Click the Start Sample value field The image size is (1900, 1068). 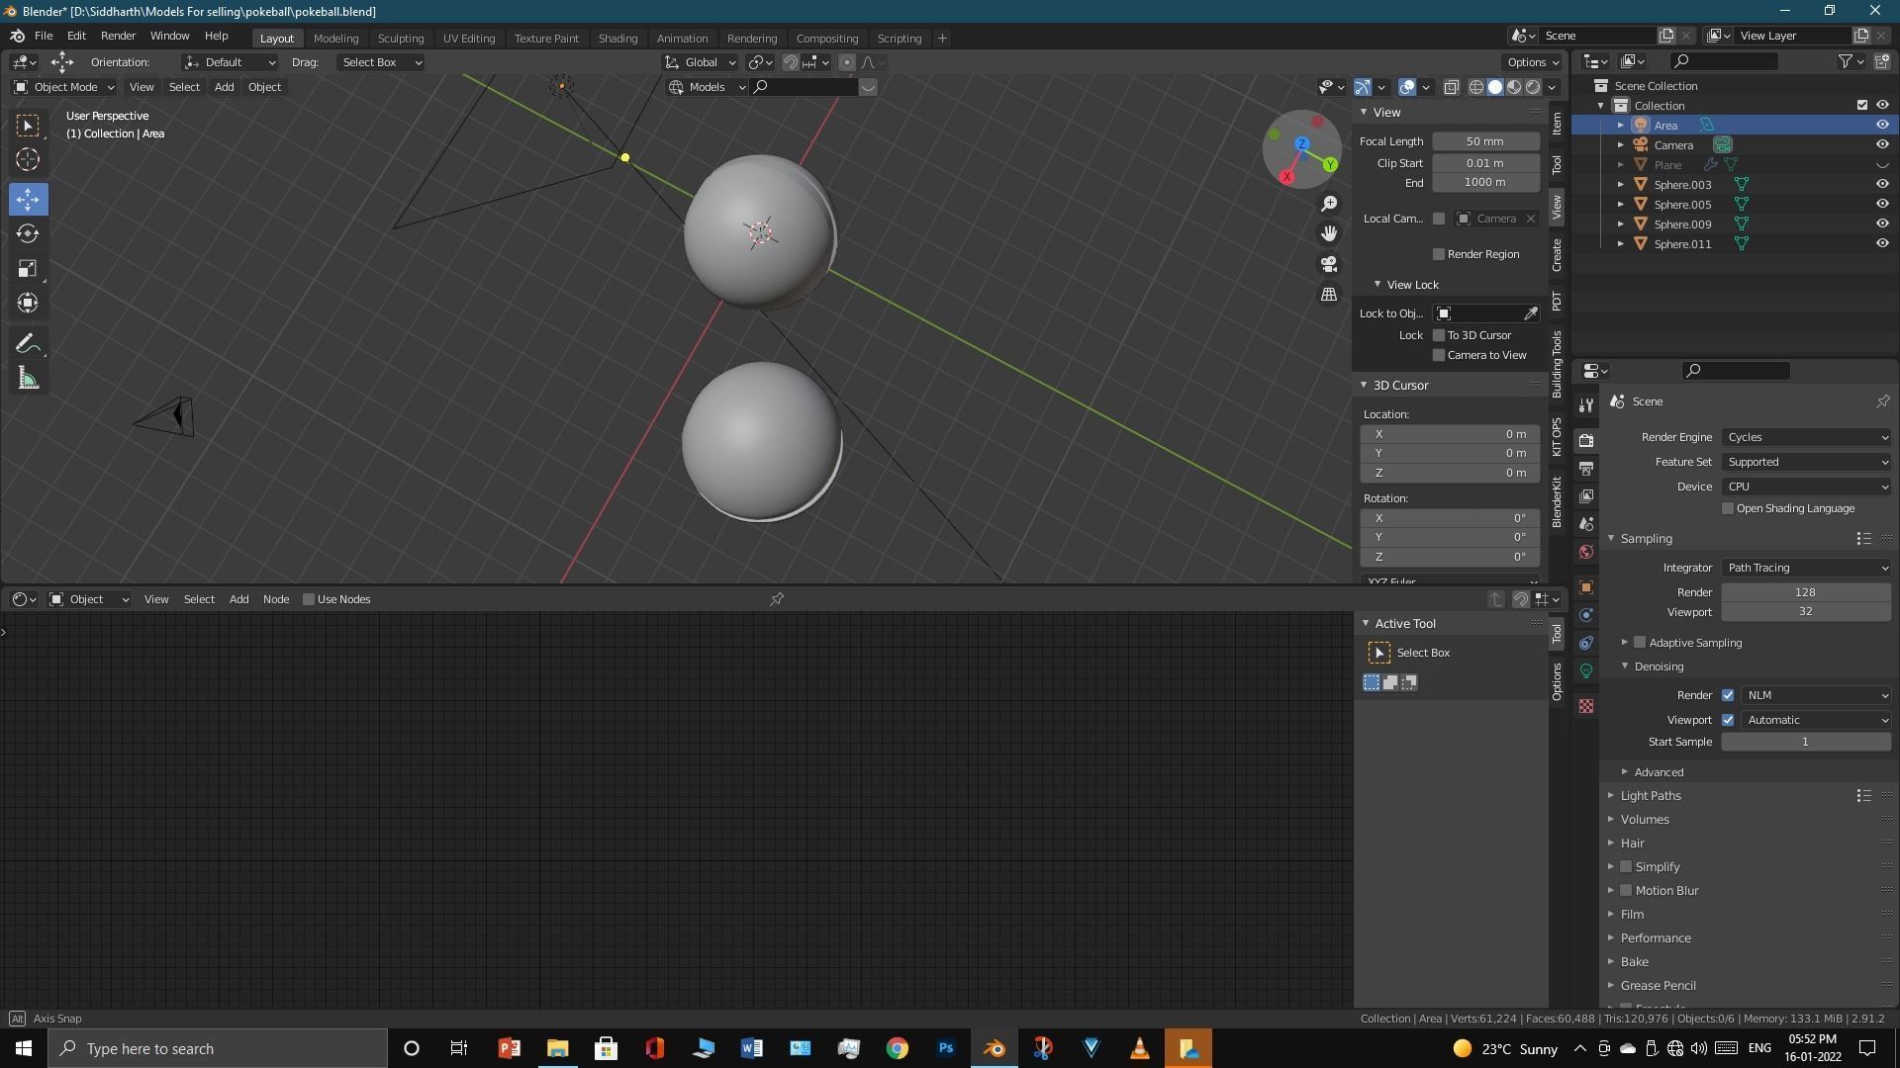pos(1806,742)
